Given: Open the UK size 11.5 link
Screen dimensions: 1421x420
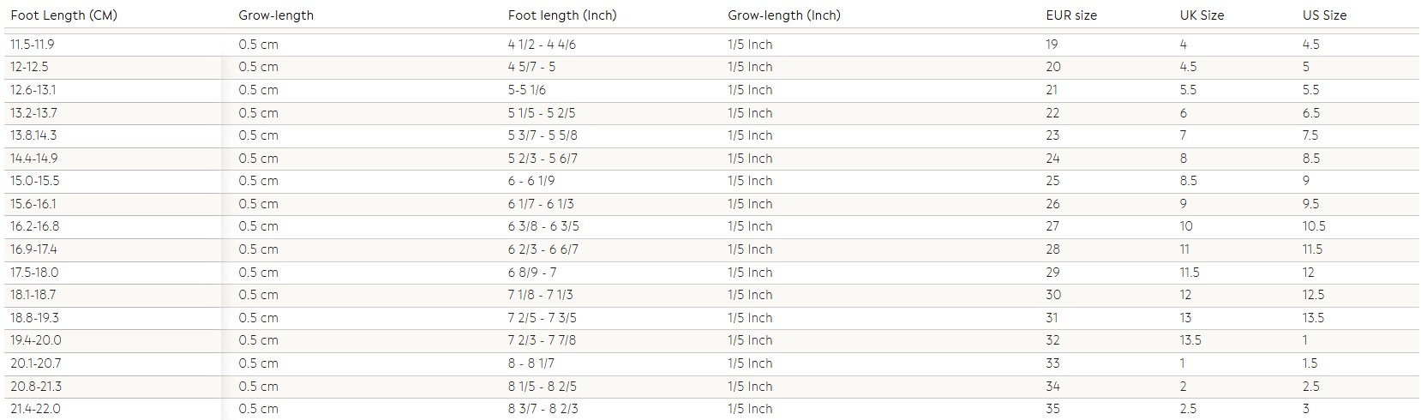Looking at the screenshot, I should pyautogui.click(x=1190, y=273).
